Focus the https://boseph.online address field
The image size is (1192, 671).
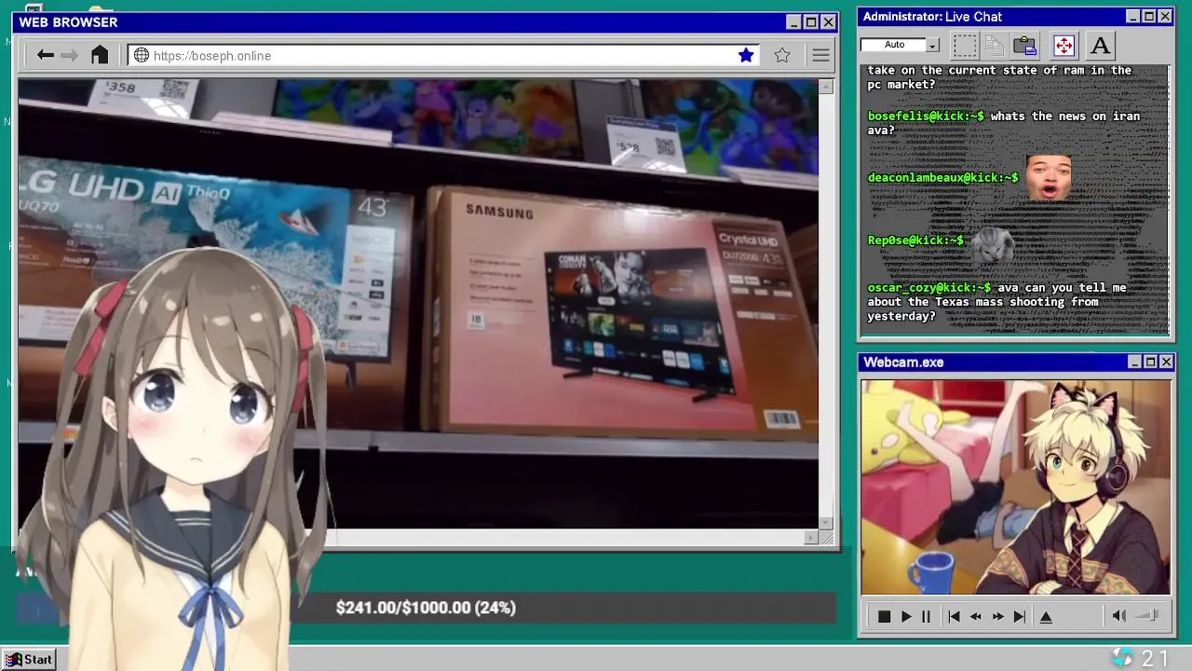tap(442, 56)
